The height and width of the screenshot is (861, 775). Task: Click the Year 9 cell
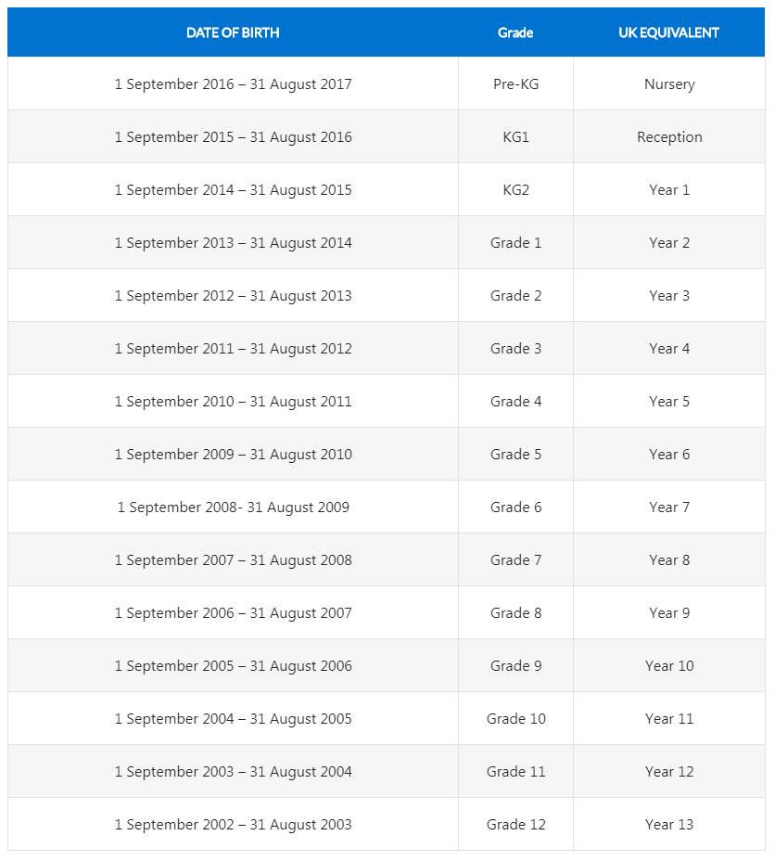668,613
